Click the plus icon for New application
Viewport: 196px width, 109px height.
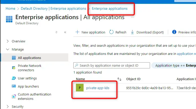(77, 32)
